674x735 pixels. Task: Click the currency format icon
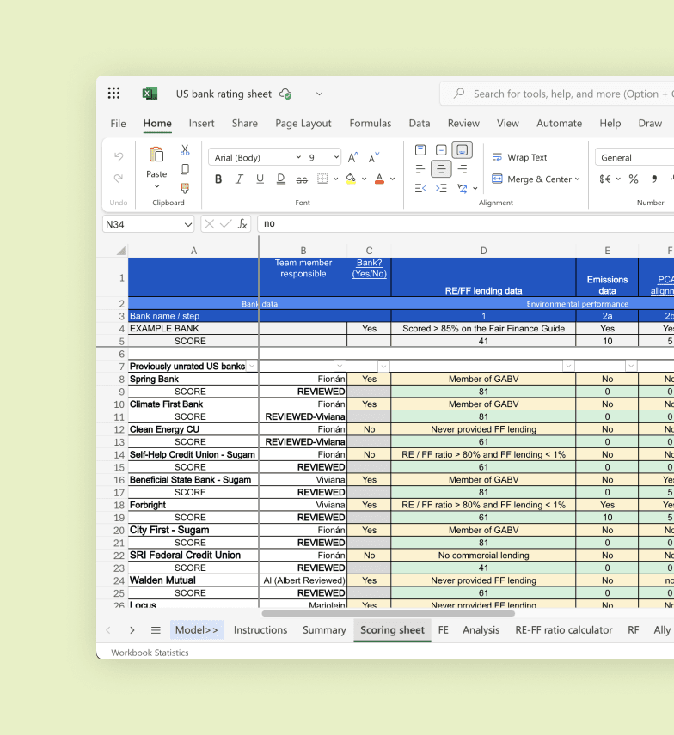pos(605,179)
